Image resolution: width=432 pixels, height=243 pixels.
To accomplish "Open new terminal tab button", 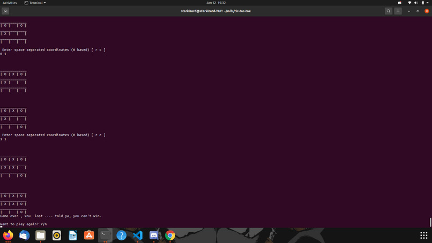I will pos(5,11).
